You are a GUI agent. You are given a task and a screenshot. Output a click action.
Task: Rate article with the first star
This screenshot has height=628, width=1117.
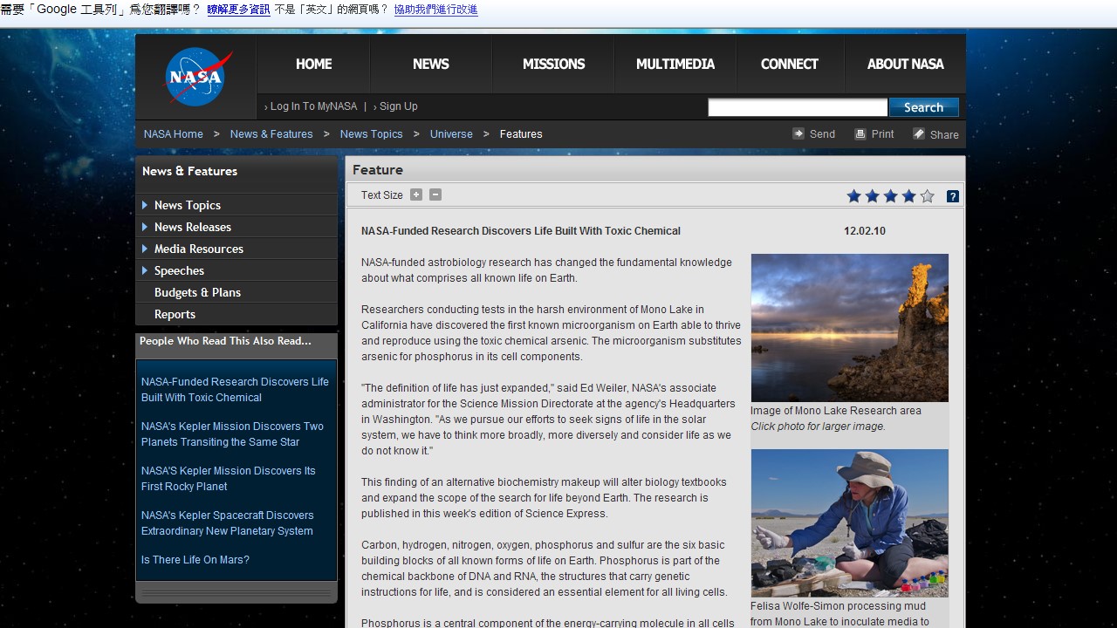pyautogui.click(x=853, y=196)
